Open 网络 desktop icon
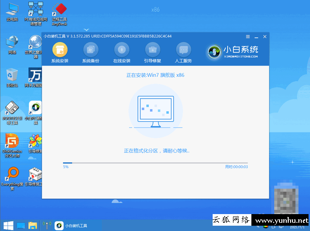 [12, 45]
